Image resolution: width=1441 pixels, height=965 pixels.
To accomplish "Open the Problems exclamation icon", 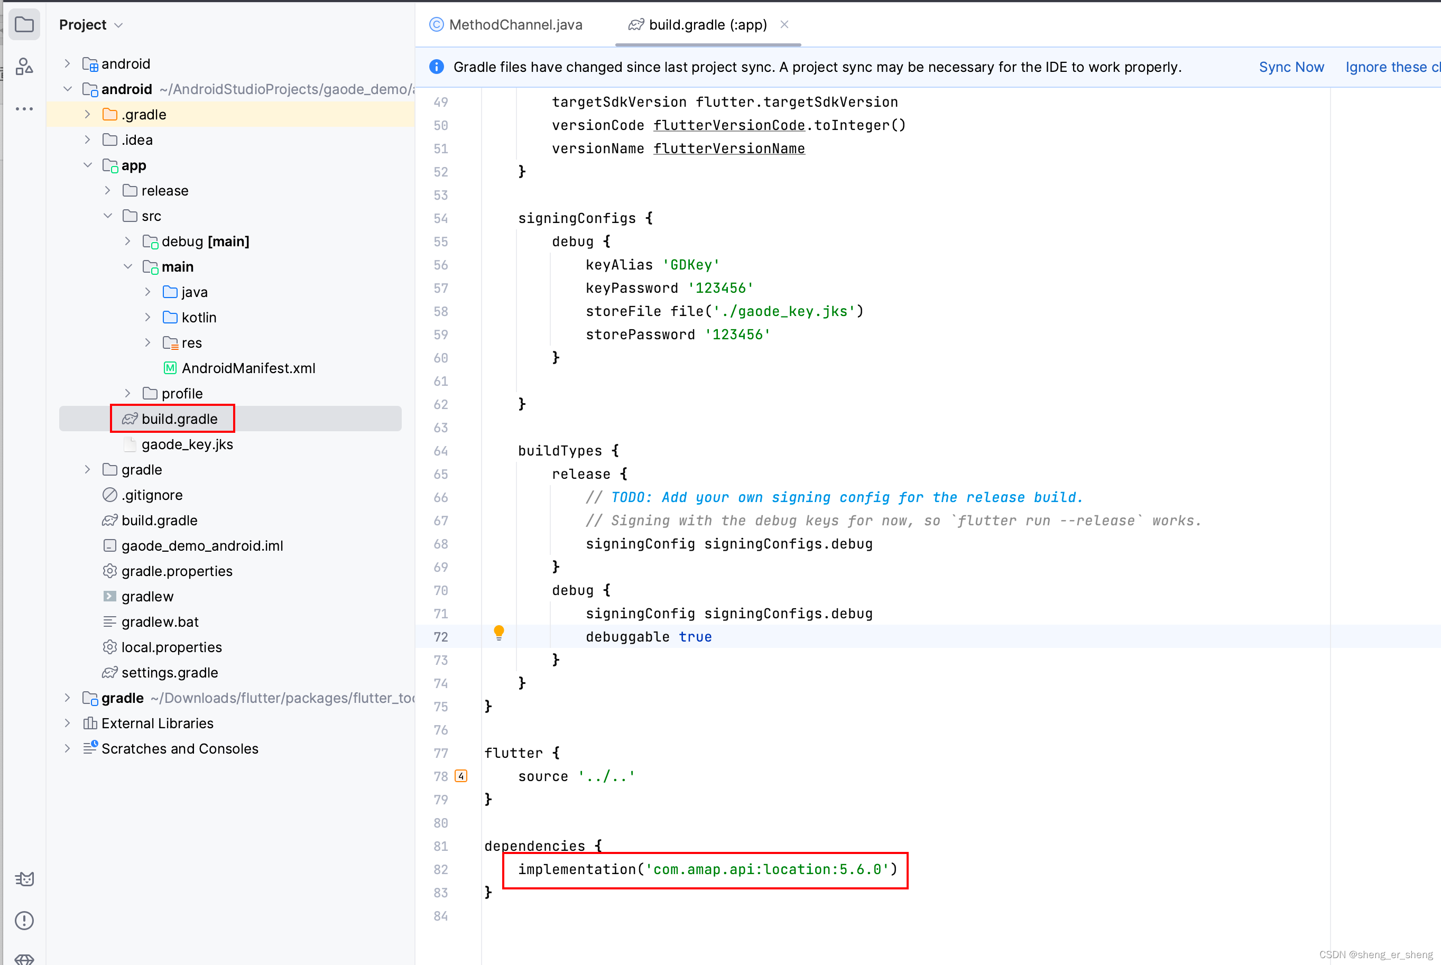I will click(24, 921).
